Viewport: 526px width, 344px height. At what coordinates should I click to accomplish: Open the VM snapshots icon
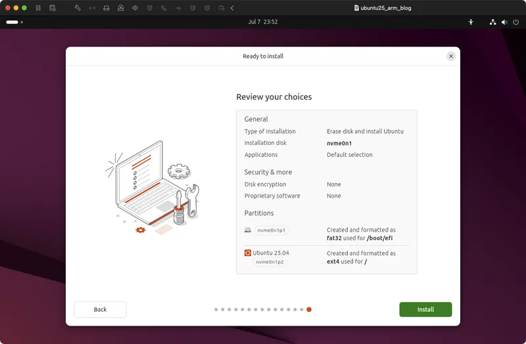(x=53, y=8)
